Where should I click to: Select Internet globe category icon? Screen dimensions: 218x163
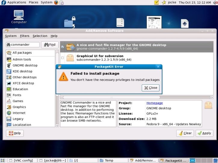pos(9,113)
